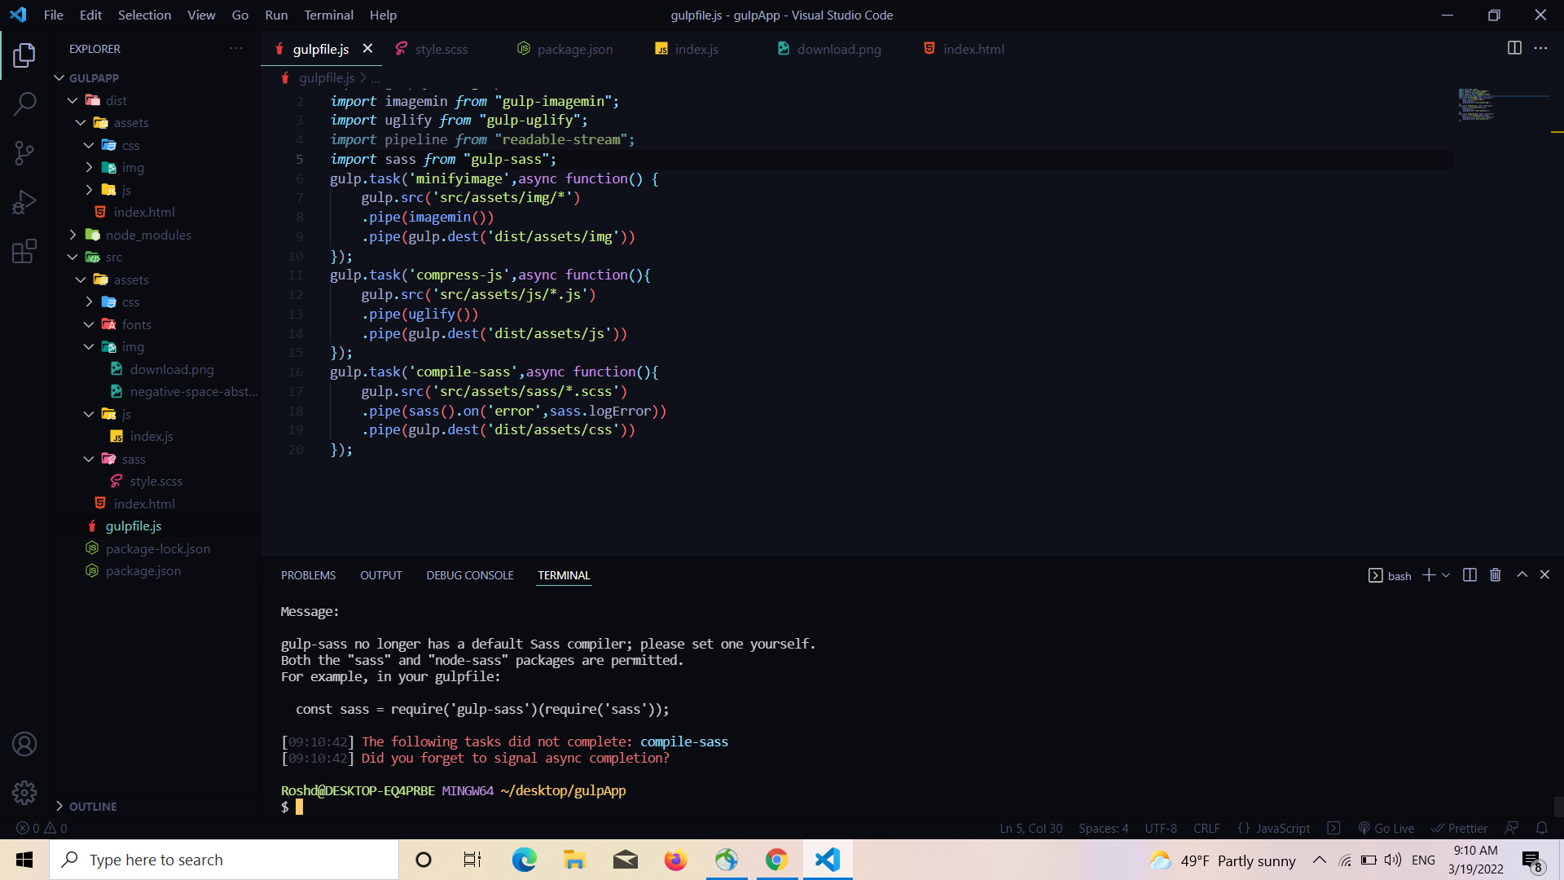The image size is (1564, 880).
Task: Open the DEBUG CONSOLE panel tab
Action: 469,575
